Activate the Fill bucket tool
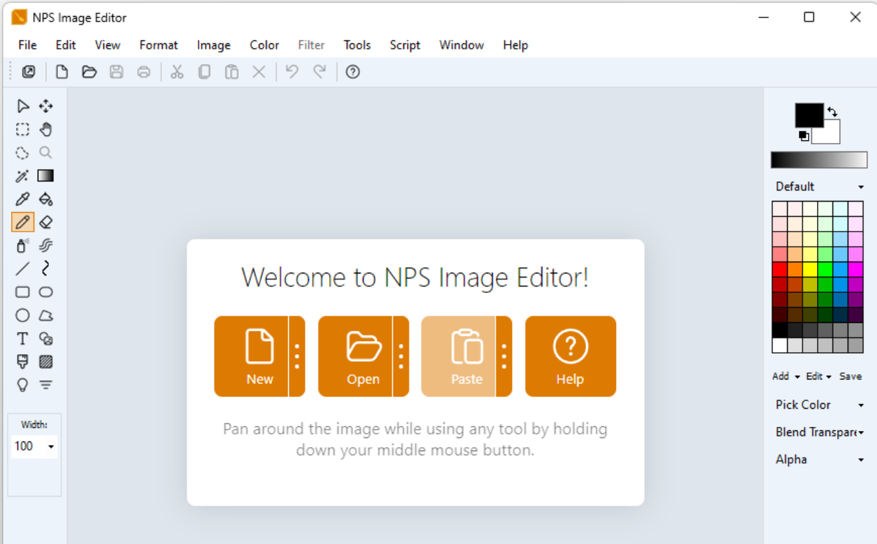 click(x=45, y=199)
